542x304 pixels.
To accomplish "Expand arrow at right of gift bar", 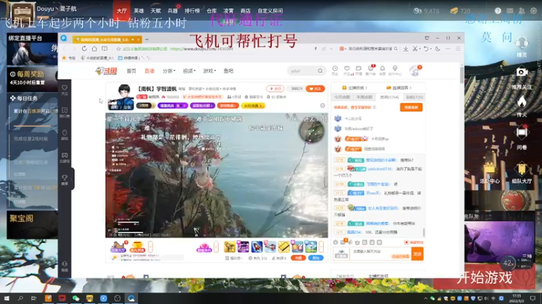I will click(x=321, y=247).
